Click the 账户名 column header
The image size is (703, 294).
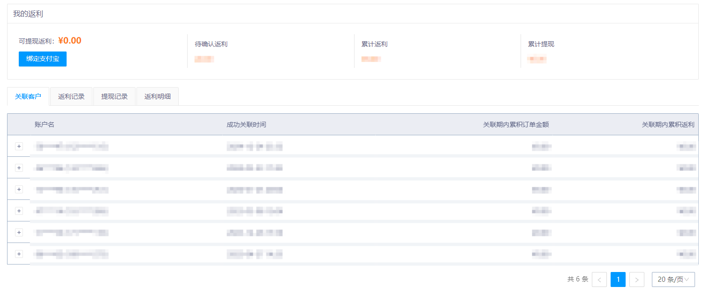45,125
